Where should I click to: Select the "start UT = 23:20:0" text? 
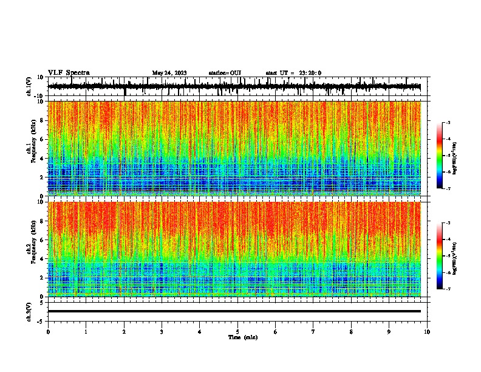pyautogui.click(x=293, y=73)
